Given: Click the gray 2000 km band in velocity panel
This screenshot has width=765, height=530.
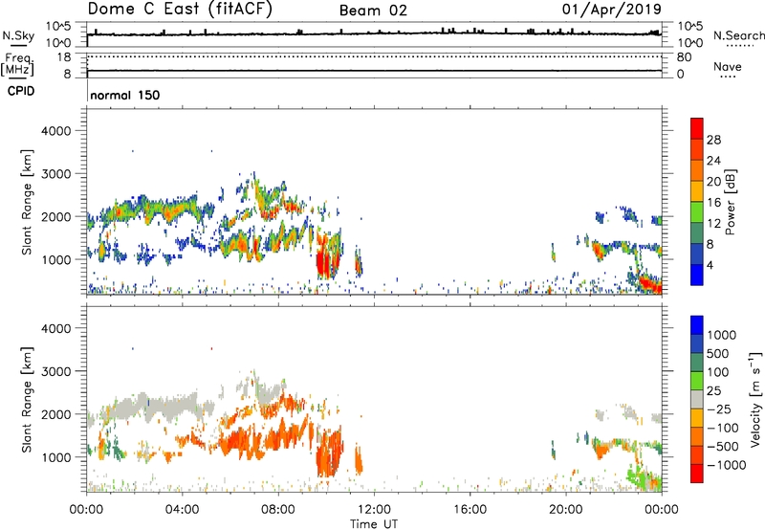Looking at the screenshot, I should tap(161, 408).
